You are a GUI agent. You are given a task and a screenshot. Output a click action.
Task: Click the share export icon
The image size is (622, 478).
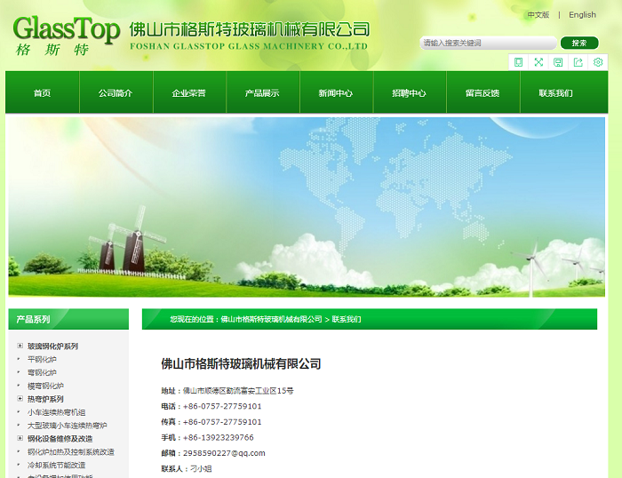click(578, 62)
